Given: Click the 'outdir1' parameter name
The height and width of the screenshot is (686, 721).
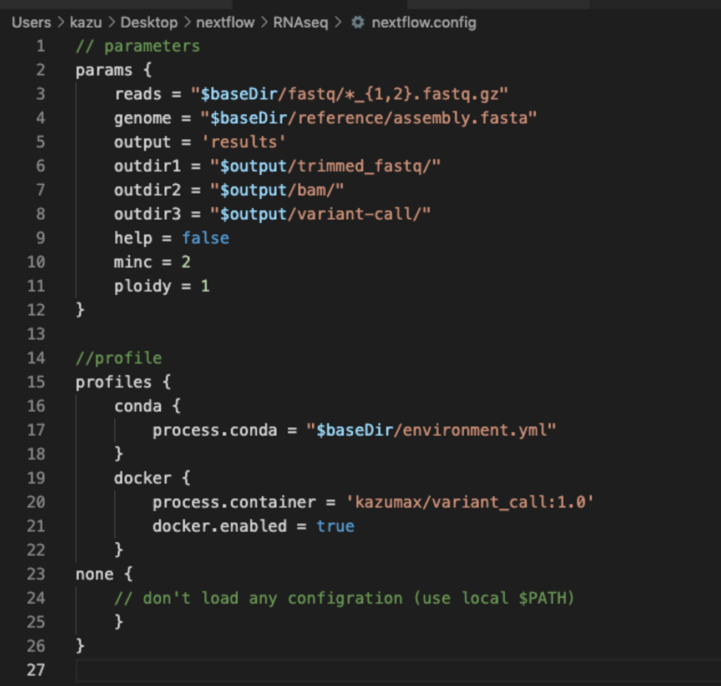Looking at the screenshot, I should coord(148,166).
